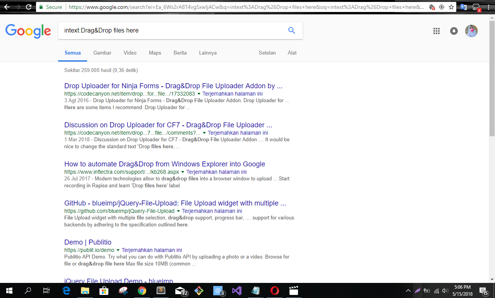Viewport: 495px width, 298px height.
Task: Launch Microsoft Edge from taskbar
Action: [x=66, y=291]
